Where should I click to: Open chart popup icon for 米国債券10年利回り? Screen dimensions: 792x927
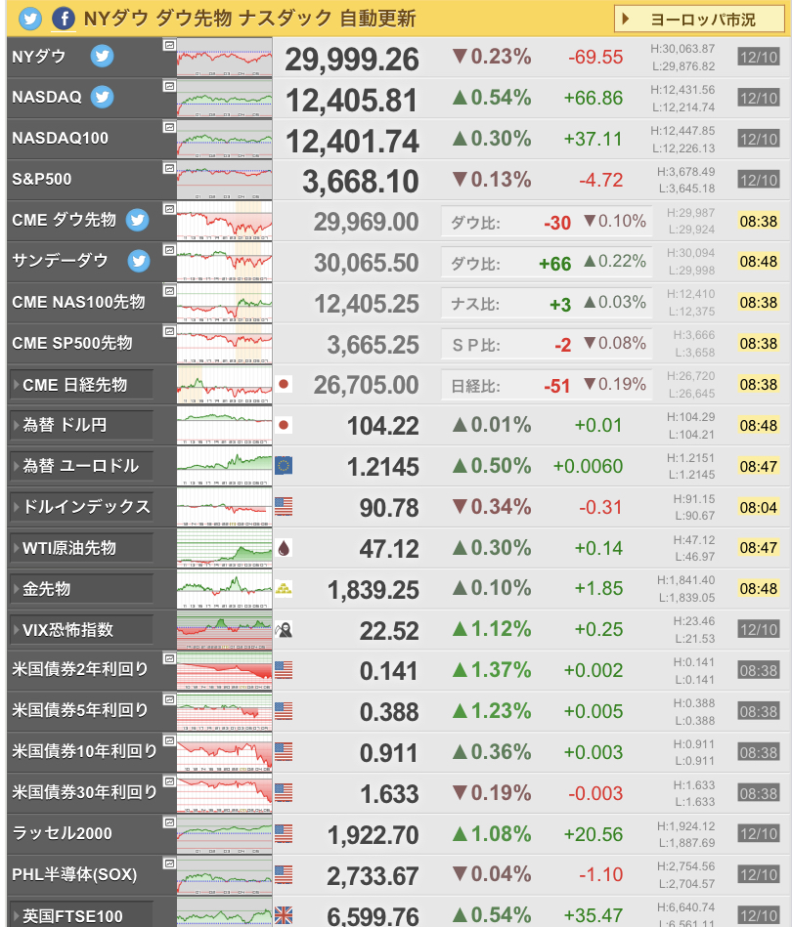pyautogui.click(x=169, y=740)
